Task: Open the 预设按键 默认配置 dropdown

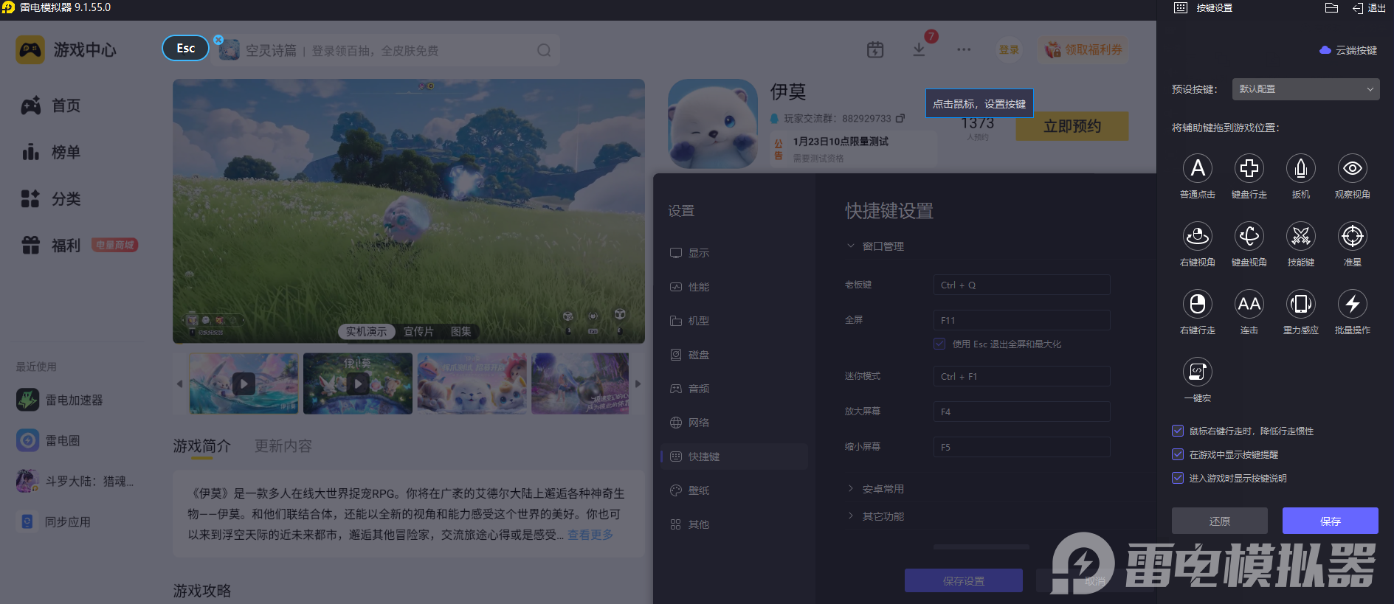Action: [x=1305, y=89]
